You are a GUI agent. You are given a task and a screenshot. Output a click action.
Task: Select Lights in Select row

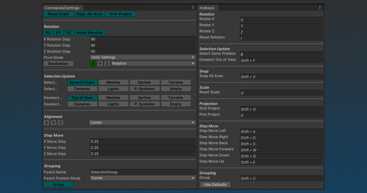113,89
